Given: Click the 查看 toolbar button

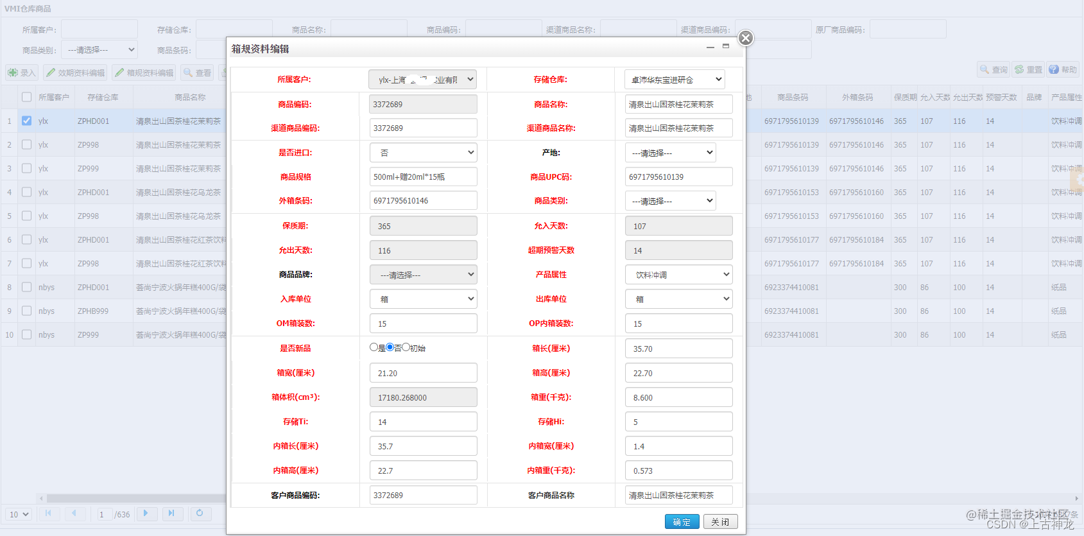Looking at the screenshot, I should pyautogui.click(x=198, y=73).
